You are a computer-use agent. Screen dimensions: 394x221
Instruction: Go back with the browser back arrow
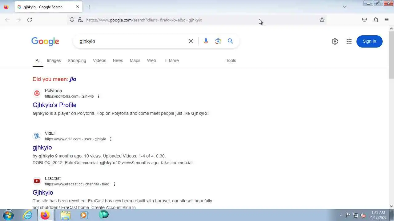click(7, 20)
